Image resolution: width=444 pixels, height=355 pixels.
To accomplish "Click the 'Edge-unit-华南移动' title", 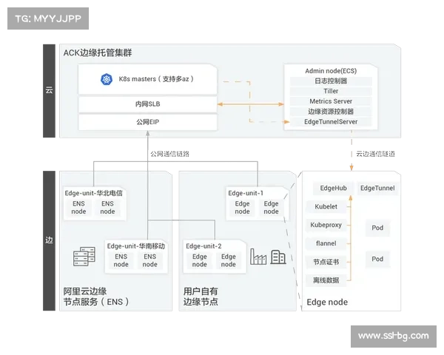I will coord(136,246).
